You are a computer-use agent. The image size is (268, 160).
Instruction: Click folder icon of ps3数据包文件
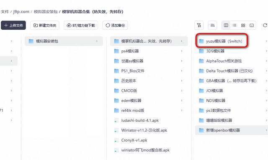(201, 111)
